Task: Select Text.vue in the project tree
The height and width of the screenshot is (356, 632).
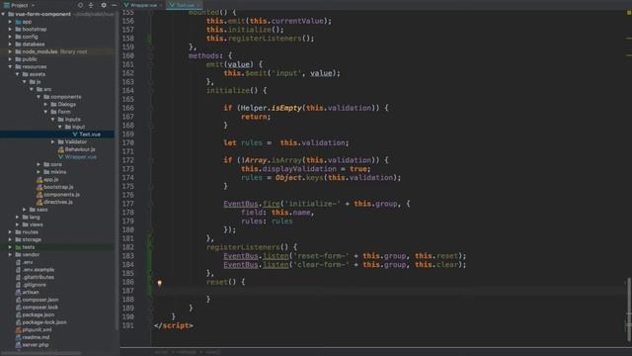Action: (90, 134)
